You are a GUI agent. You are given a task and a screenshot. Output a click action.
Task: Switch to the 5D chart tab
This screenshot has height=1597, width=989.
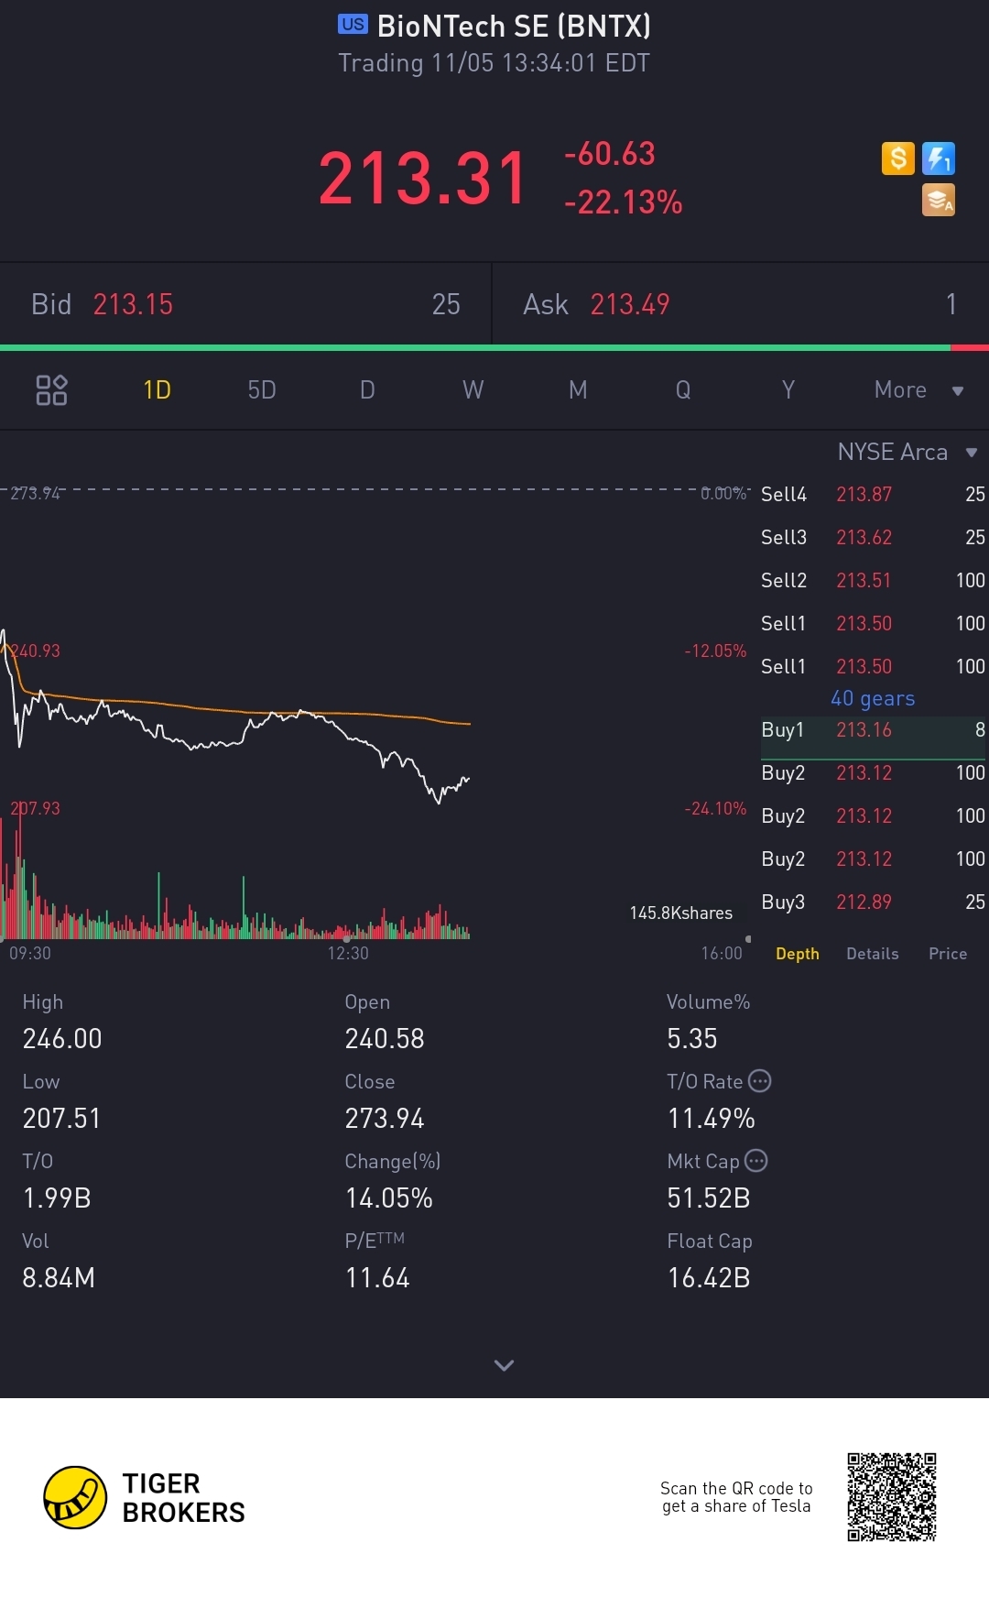262,390
